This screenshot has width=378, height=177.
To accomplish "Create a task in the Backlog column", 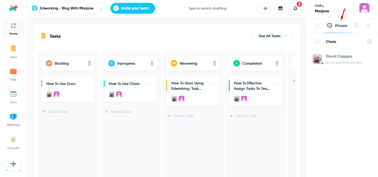I will tap(56, 112).
